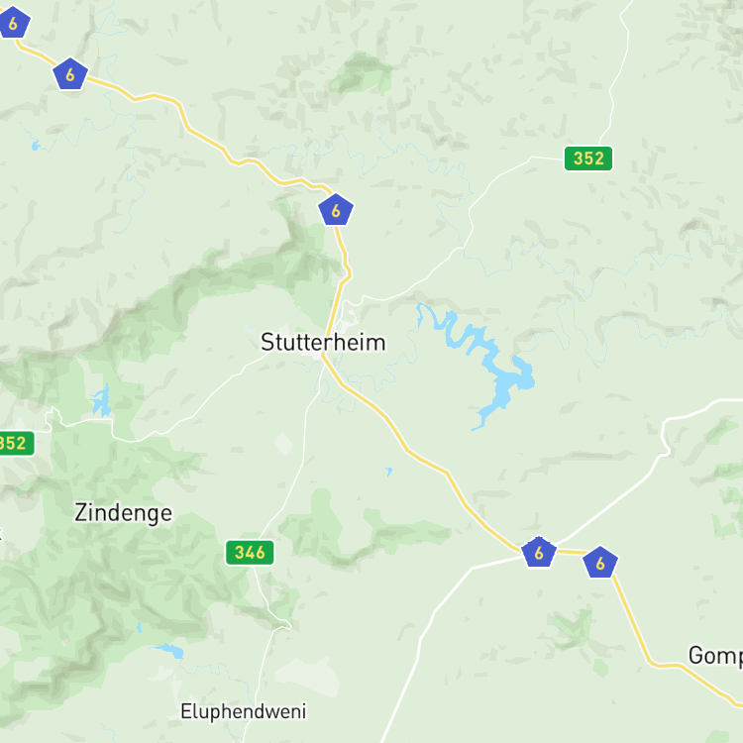The width and height of the screenshot is (743, 743).
Task: Click the white road junction south of the 346 shield
Action: pos(282,625)
